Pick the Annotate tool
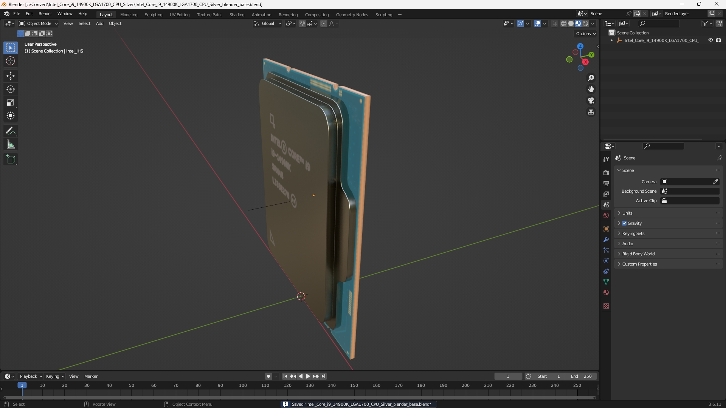Image resolution: width=726 pixels, height=408 pixels. (11, 131)
